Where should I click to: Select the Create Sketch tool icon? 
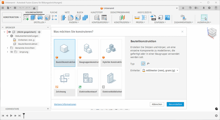point(26,17)
